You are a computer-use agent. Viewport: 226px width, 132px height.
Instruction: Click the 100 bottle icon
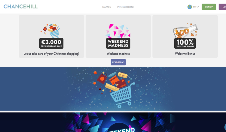pyautogui.click(x=185, y=31)
